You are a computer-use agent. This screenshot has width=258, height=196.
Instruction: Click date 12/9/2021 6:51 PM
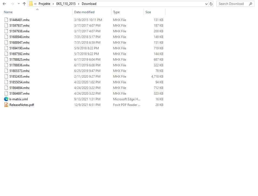(87, 105)
